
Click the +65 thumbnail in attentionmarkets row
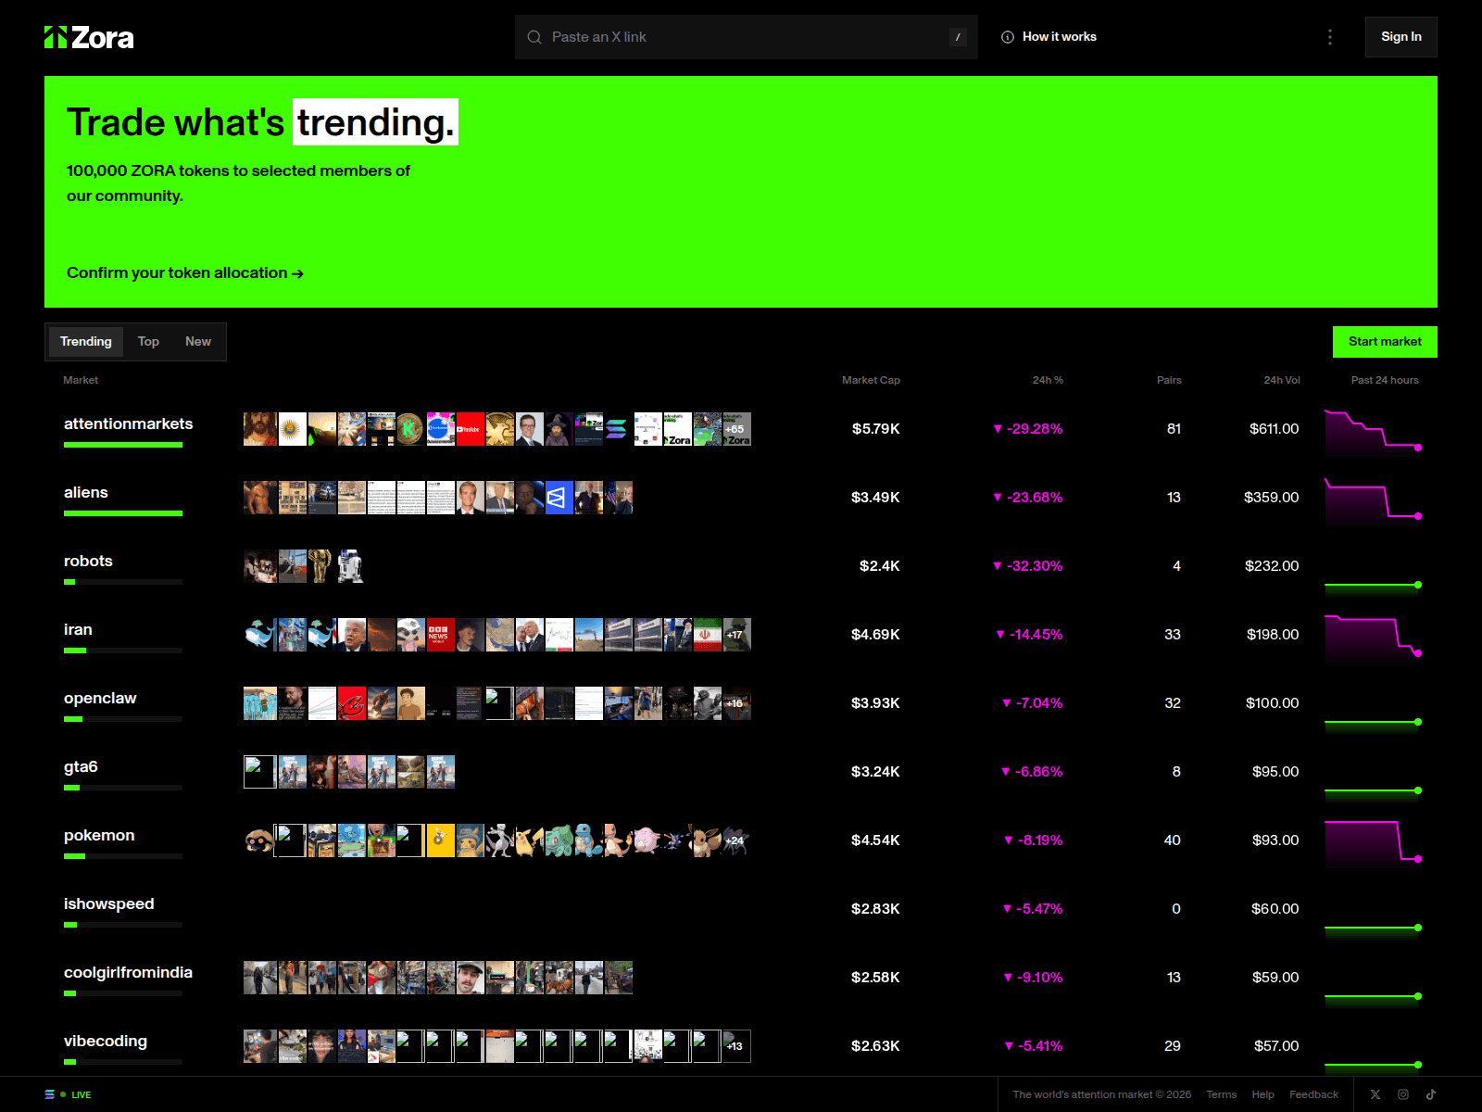point(736,429)
